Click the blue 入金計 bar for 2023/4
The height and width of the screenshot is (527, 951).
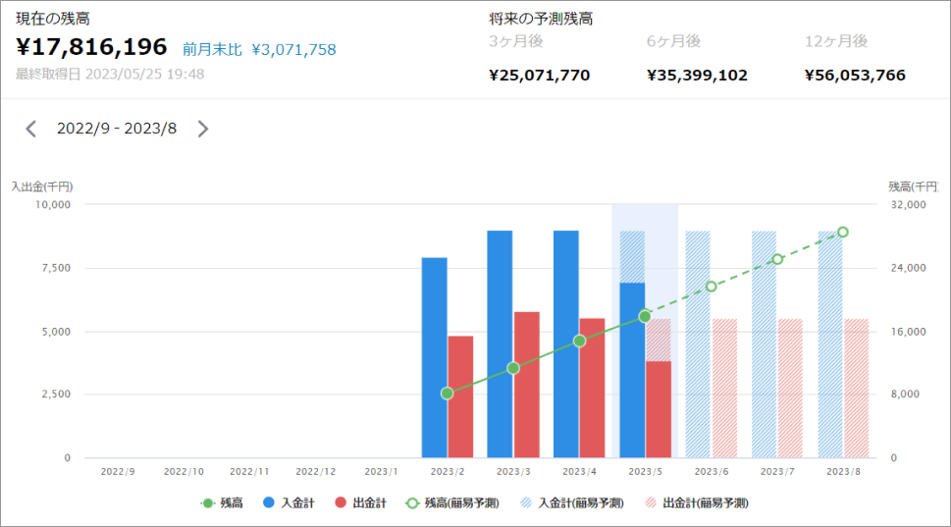[x=566, y=343]
